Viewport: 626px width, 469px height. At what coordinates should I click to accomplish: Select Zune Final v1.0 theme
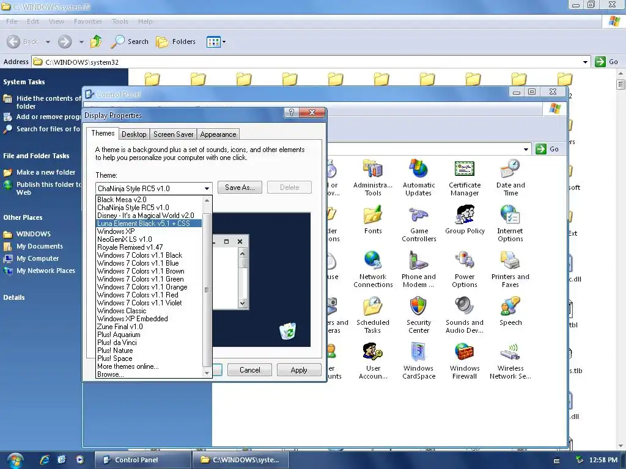pyautogui.click(x=149, y=327)
